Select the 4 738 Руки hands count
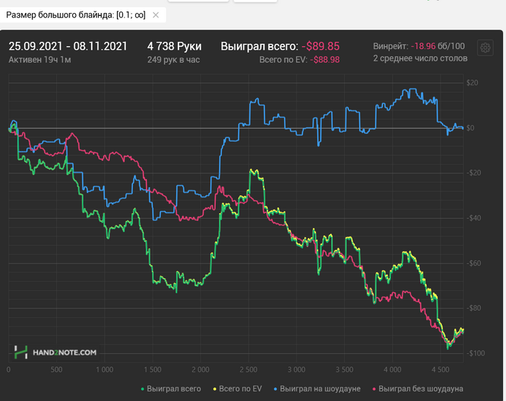The height and width of the screenshot is (401, 506). click(174, 46)
